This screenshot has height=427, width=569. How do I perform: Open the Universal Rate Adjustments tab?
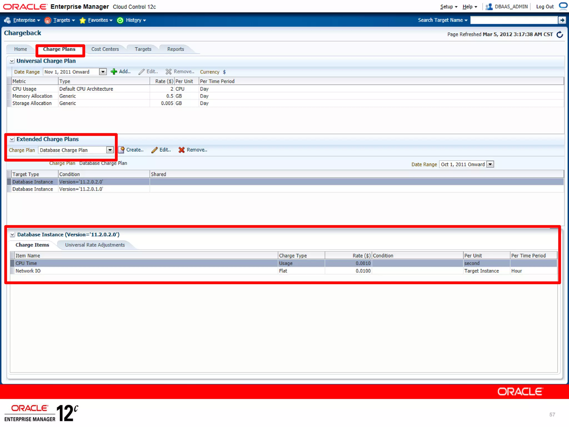95,245
